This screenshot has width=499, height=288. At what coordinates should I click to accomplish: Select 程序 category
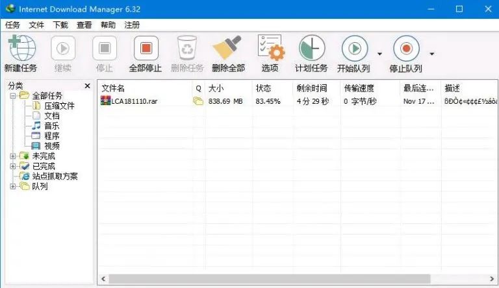click(x=52, y=136)
